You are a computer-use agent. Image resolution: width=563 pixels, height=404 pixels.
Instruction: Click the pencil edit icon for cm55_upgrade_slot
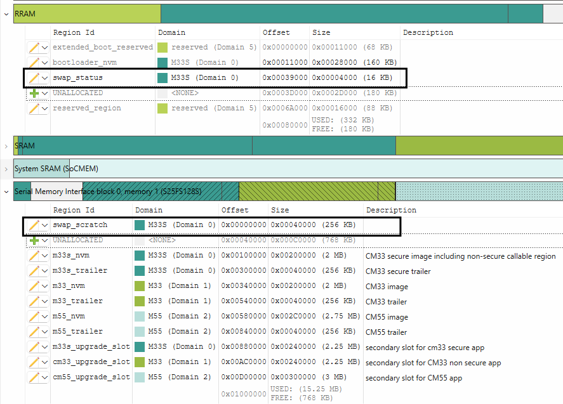click(x=34, y=377)
